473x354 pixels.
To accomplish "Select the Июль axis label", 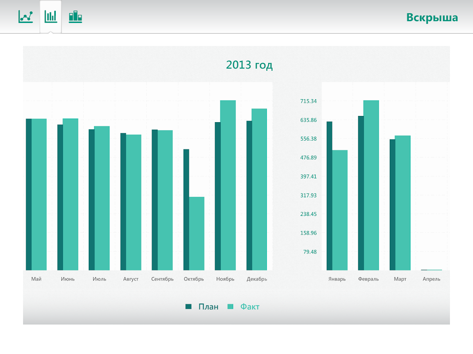I will pos(99,279).
